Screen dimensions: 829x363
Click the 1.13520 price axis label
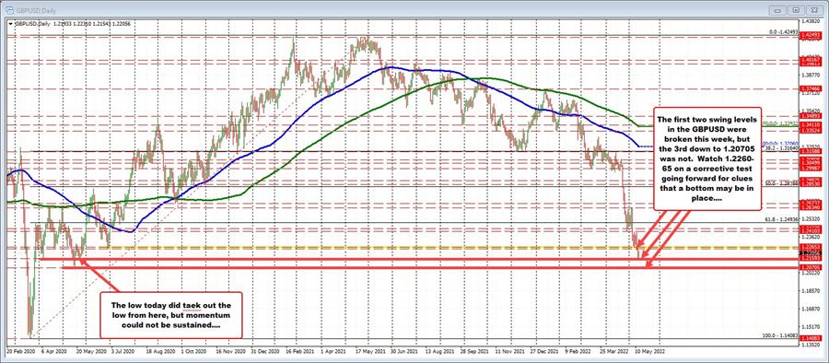[811, 345]
